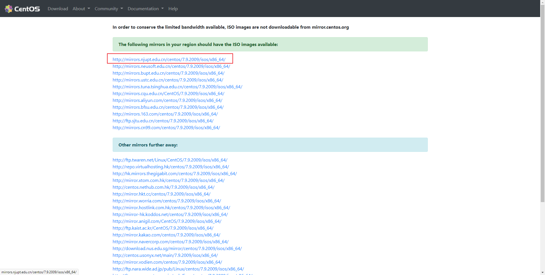Open the centos.usonyx.net mirror link

[x=165, y=255]
